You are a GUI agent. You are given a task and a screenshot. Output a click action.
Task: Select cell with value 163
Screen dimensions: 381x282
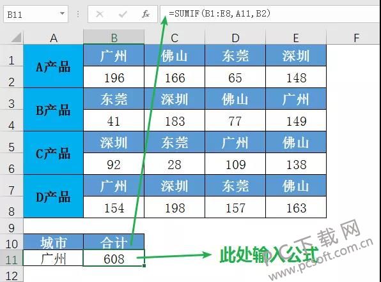[296, 207]
